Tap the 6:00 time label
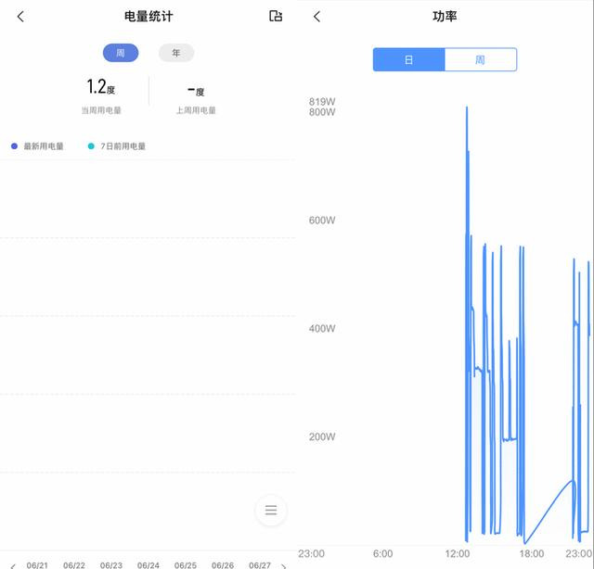594x569 pixels. [x=382, y=554]
